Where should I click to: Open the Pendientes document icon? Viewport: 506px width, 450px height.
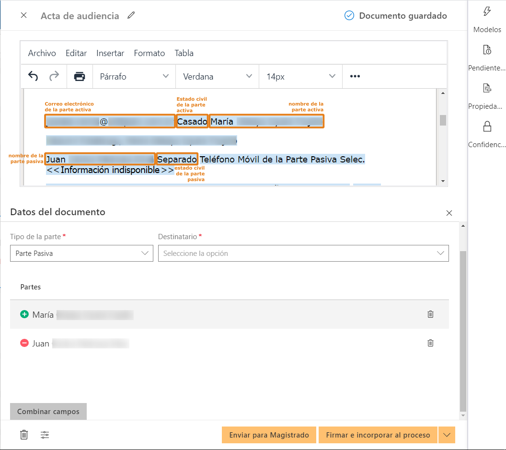click(487, 50)
